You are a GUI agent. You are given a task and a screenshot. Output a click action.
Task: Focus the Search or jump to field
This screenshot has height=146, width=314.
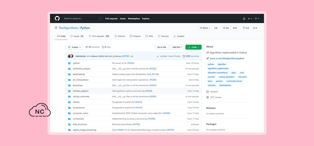click(82, 18)
